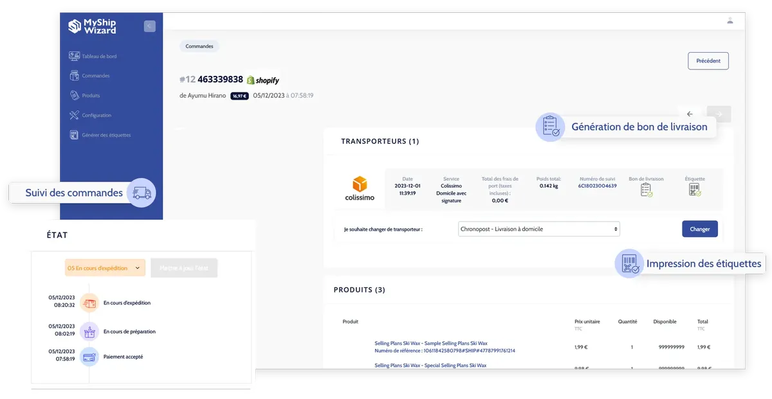Click the 2023-12-01 carrier date value
Screen dimensions: 772x399
[407, 186]
